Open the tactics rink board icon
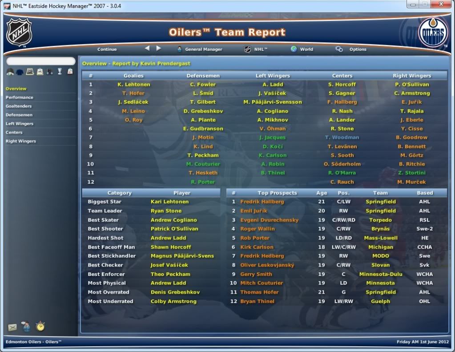Image resolution: width=455 pixels, height=352 pixels. (x=30, y=72)
